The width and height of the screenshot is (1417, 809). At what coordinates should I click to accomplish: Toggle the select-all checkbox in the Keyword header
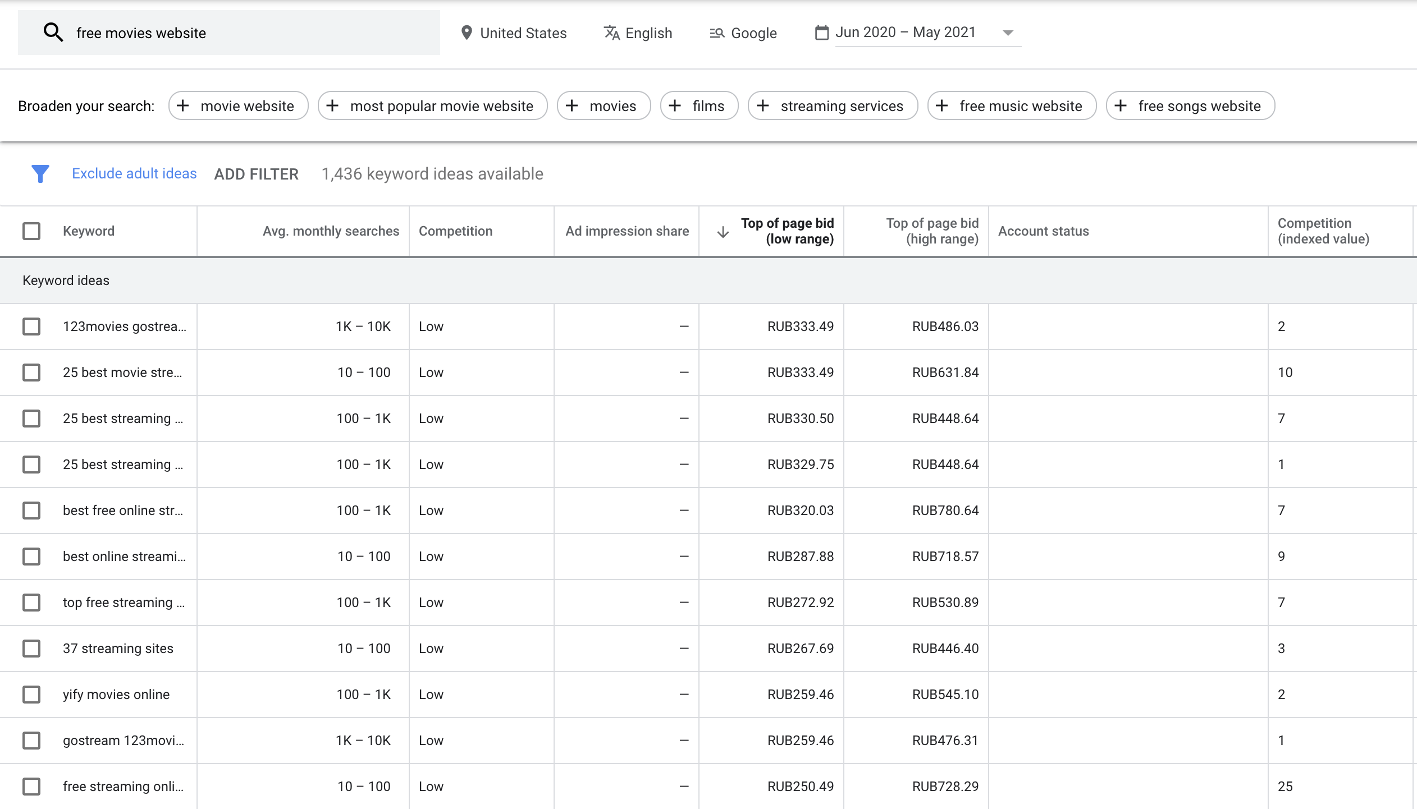pos(31,231)
